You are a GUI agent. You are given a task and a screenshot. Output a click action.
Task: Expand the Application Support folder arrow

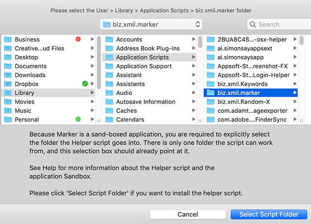click(x=193, y=66)
